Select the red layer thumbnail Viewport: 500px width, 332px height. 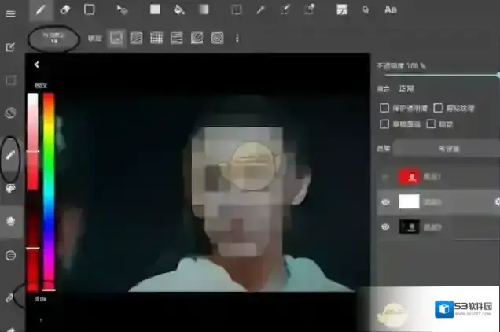(x=409, y=177)
